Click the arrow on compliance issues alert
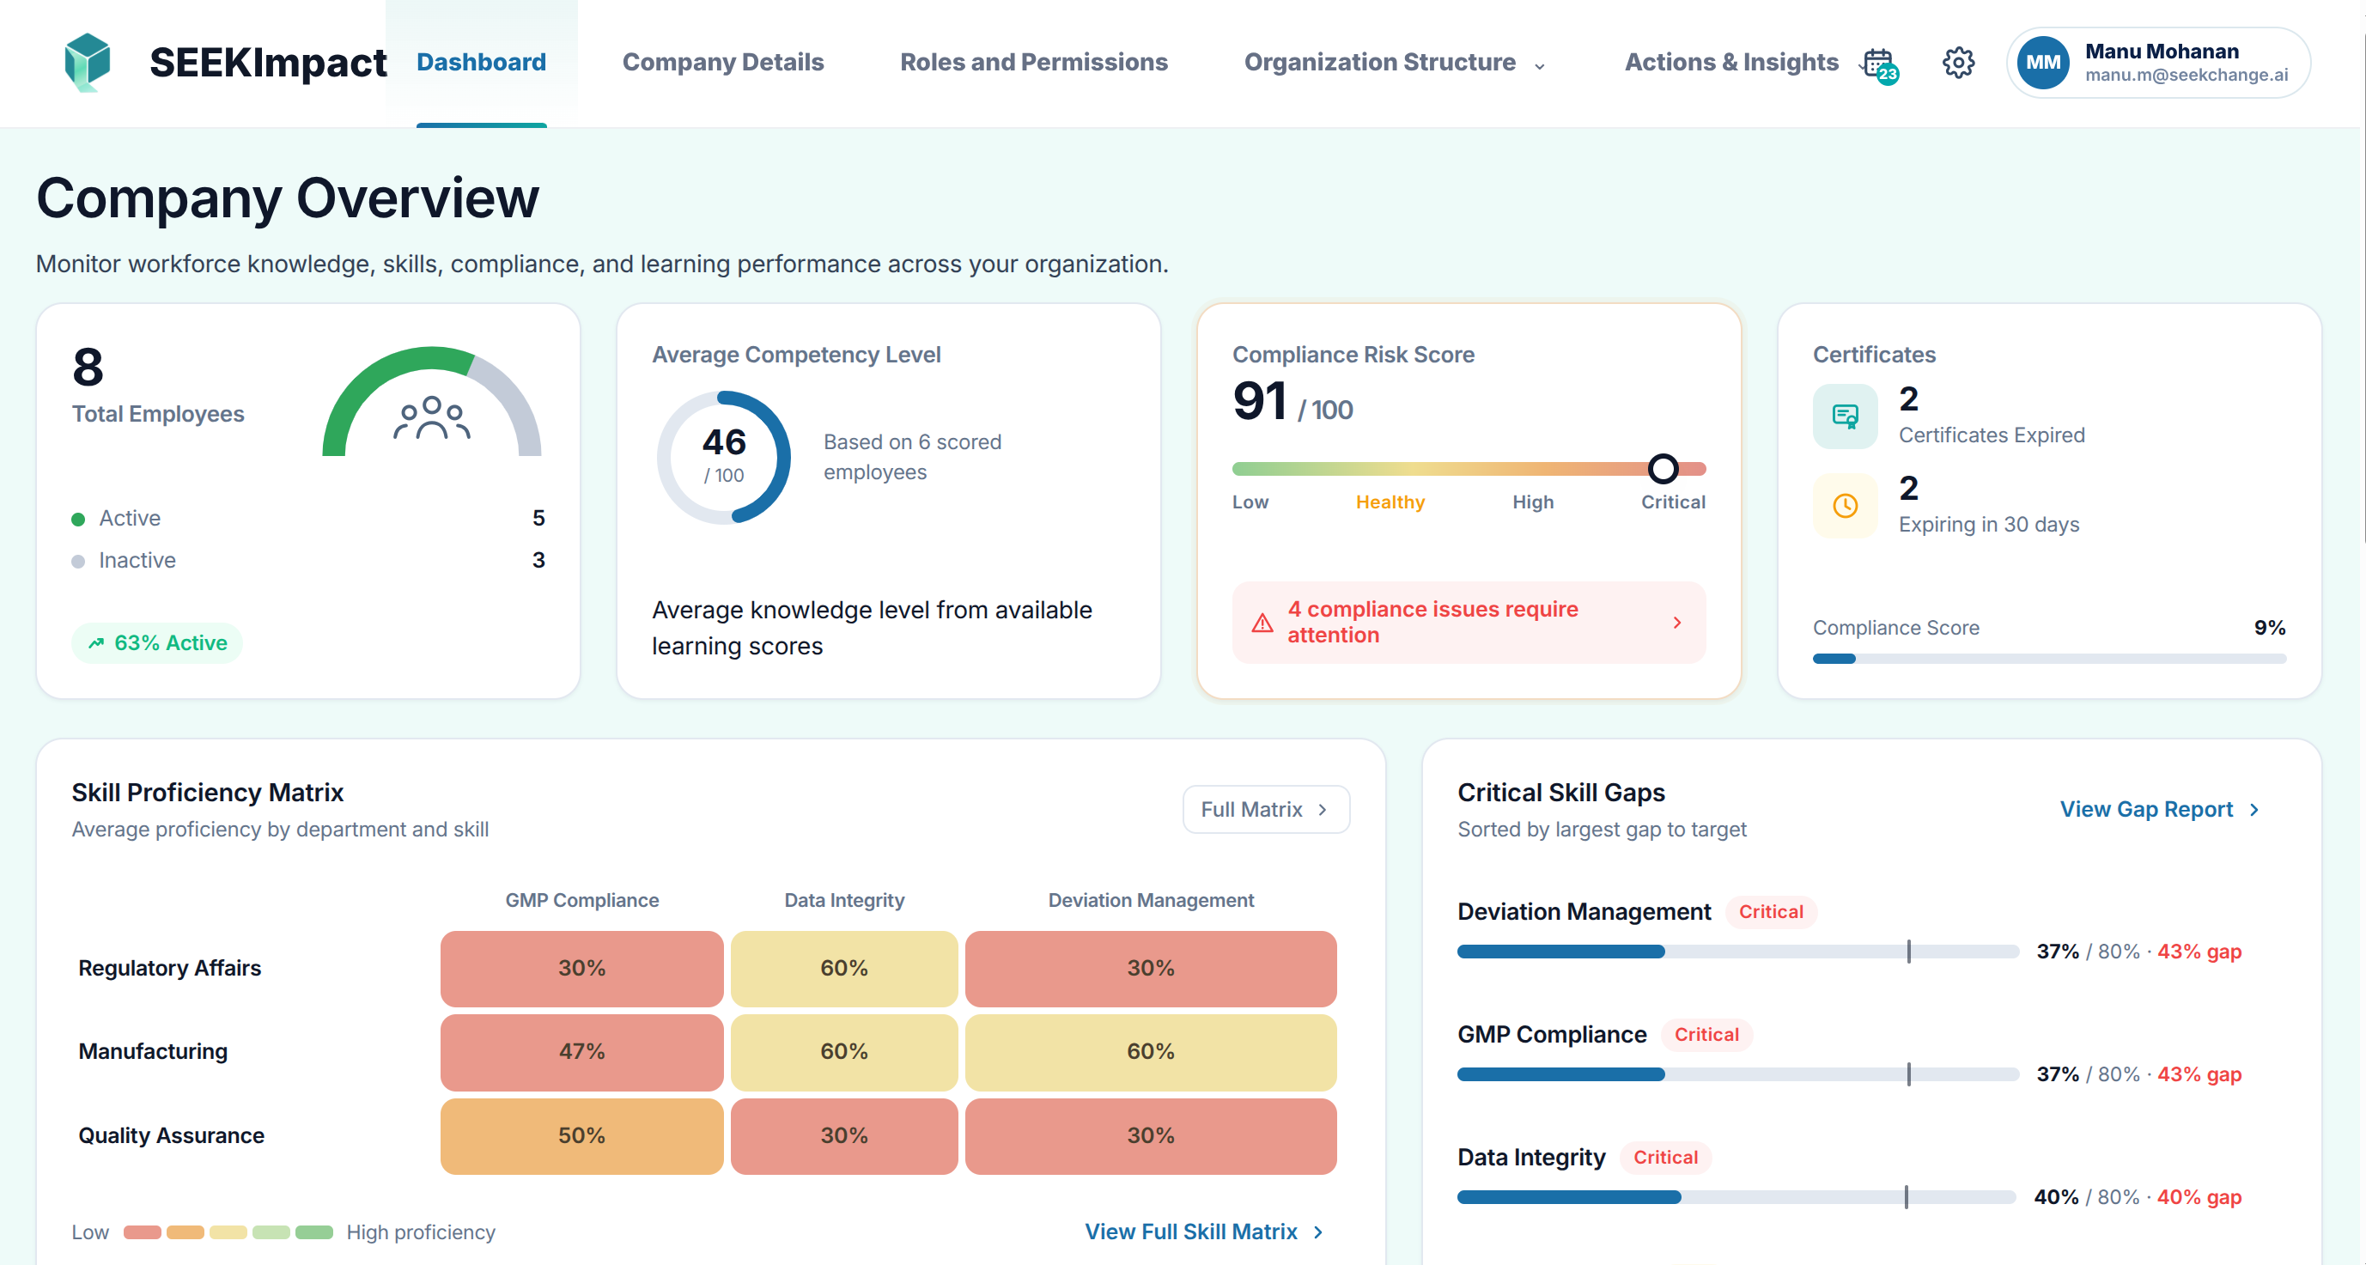Screen dimensions: 2366x1265 (x=1677, y=623)
